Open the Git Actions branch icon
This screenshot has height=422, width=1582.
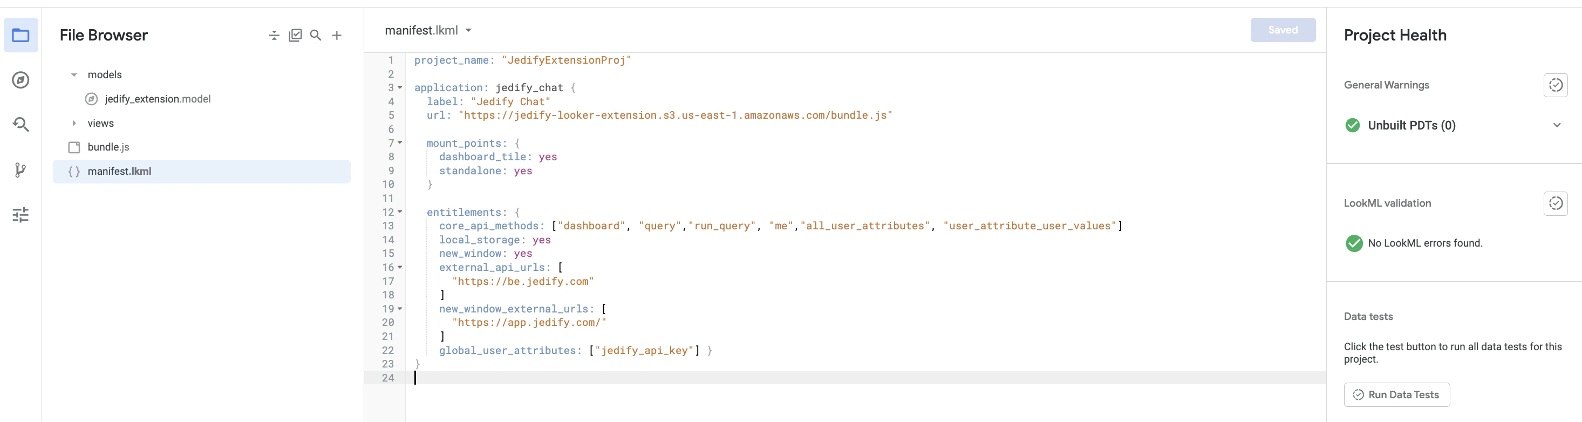point(21,170)
